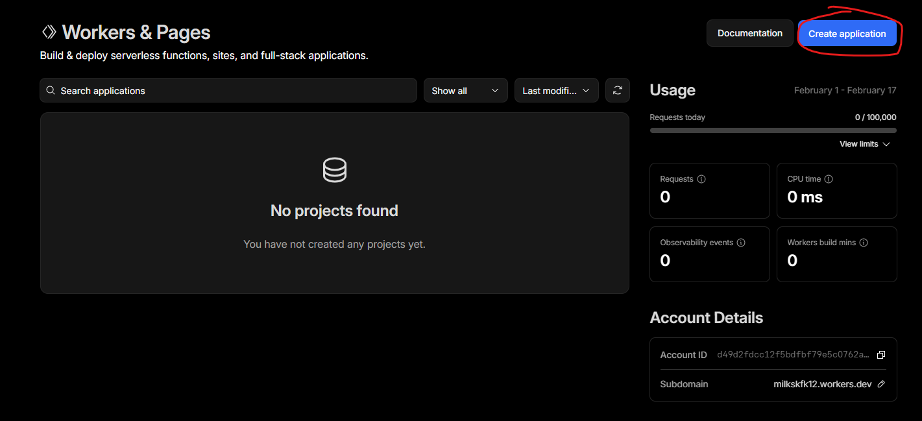
Task: Click the February 1 - February 17 date range
Action: click(845, 90)
